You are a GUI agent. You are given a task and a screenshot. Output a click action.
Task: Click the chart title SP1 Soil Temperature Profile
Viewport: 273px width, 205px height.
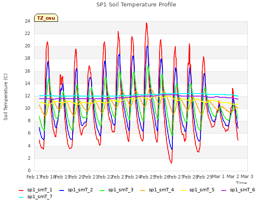pos(136,5)
